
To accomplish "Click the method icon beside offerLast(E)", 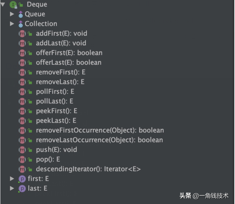I will click(x=22, y=63).
